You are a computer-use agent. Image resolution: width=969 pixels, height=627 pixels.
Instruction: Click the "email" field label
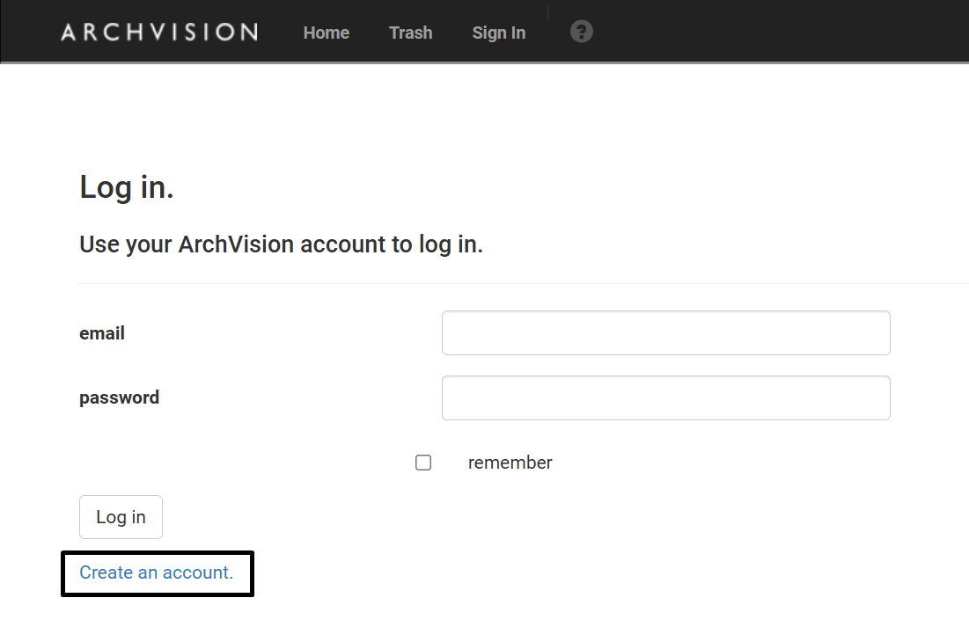(x=102, y=333)
